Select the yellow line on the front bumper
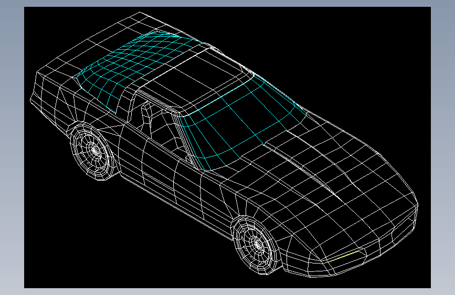This screenshot has width=455, height=295. point(344,256)
